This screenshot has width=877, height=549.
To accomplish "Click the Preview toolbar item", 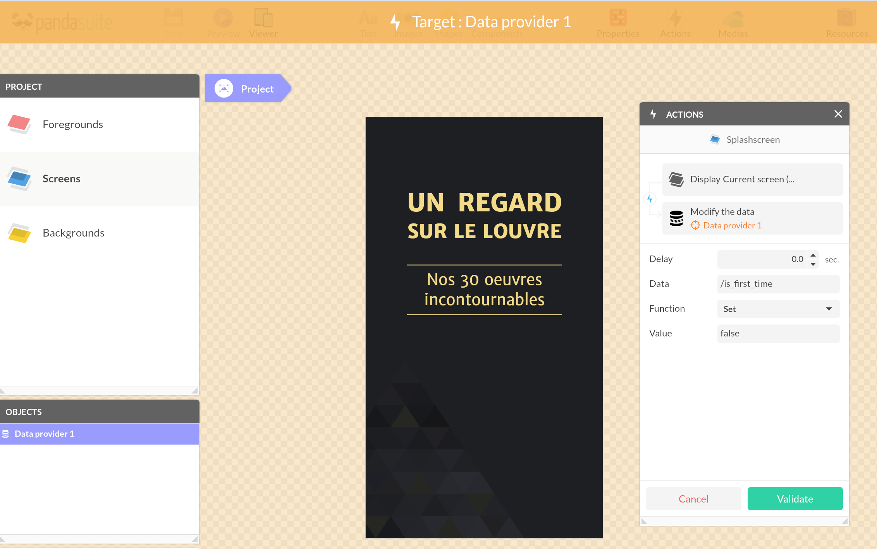I will click(224, 23).
